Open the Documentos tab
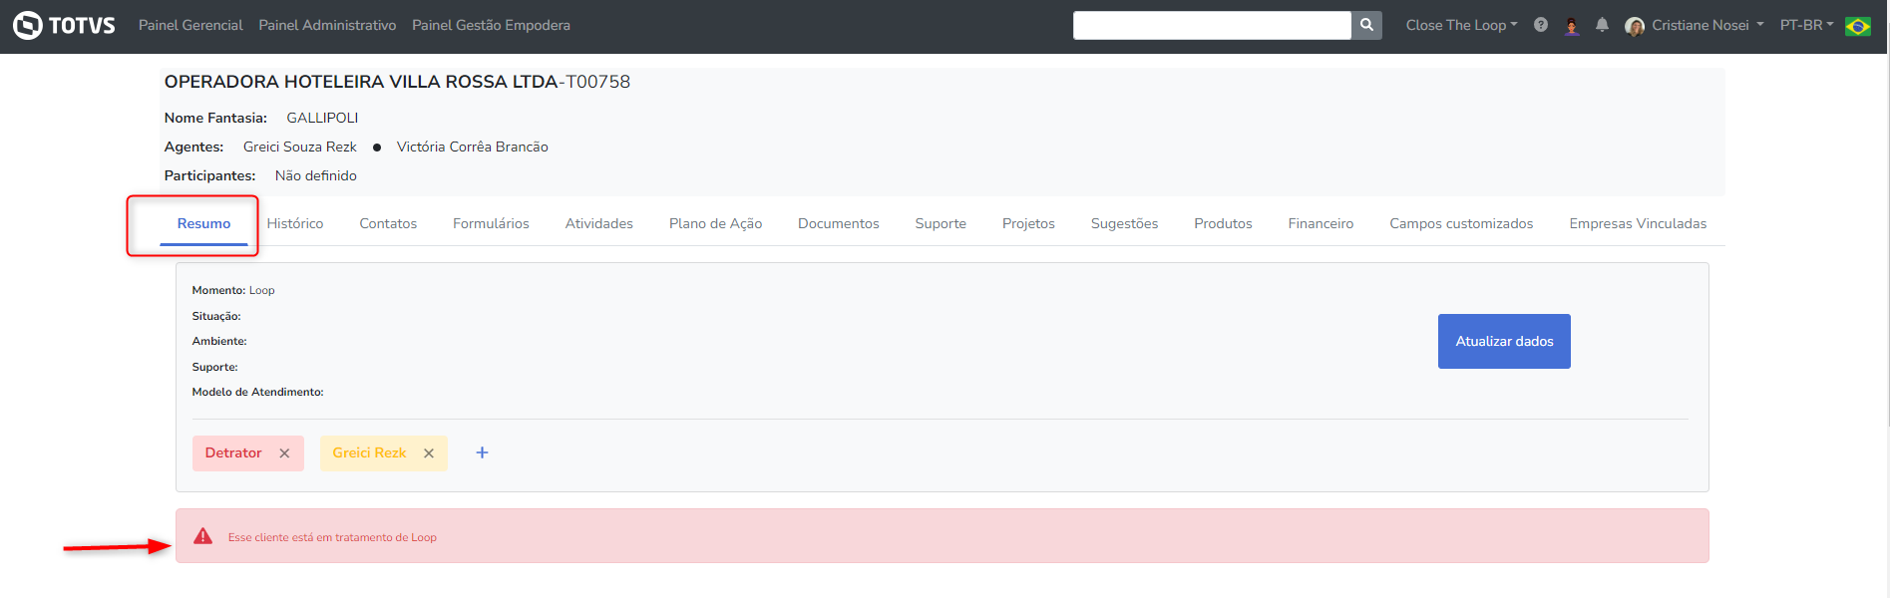Viewport: 1890px width, 598px height. [839, 223]
